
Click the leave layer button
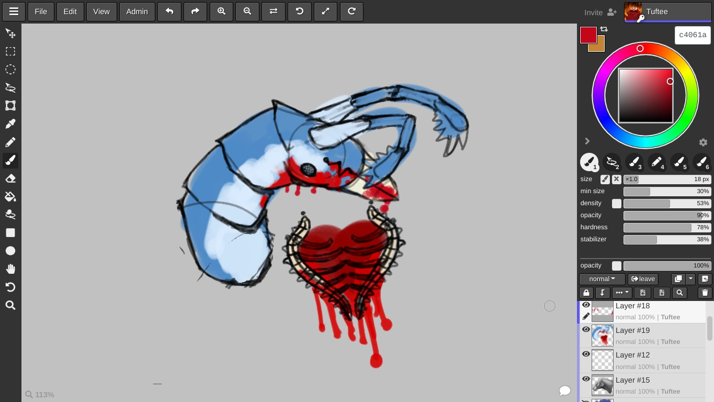(643, 278)
